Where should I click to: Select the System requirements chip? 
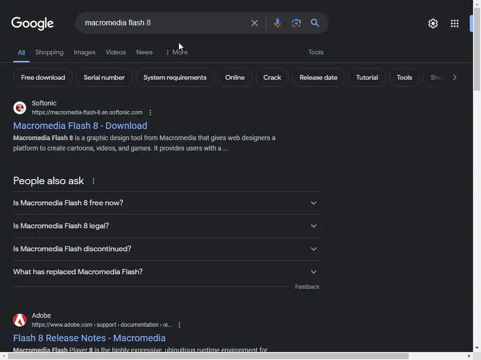pos(175,77)
